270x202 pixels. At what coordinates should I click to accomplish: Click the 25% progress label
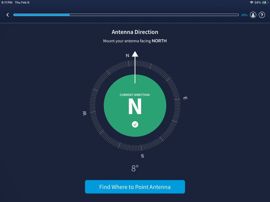[244, 15]
